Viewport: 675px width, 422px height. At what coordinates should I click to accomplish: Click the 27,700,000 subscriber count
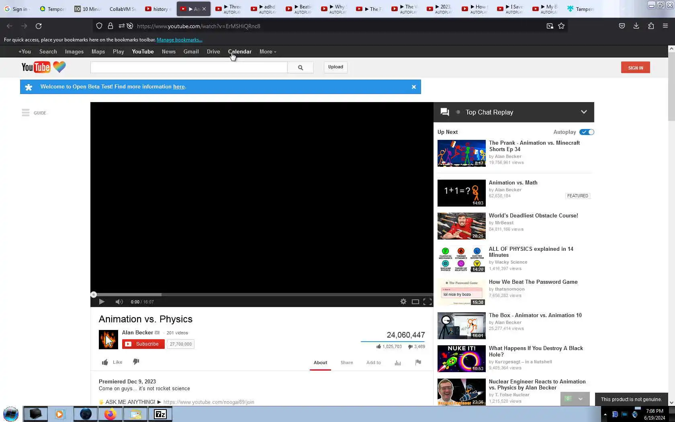coord(181,344)
